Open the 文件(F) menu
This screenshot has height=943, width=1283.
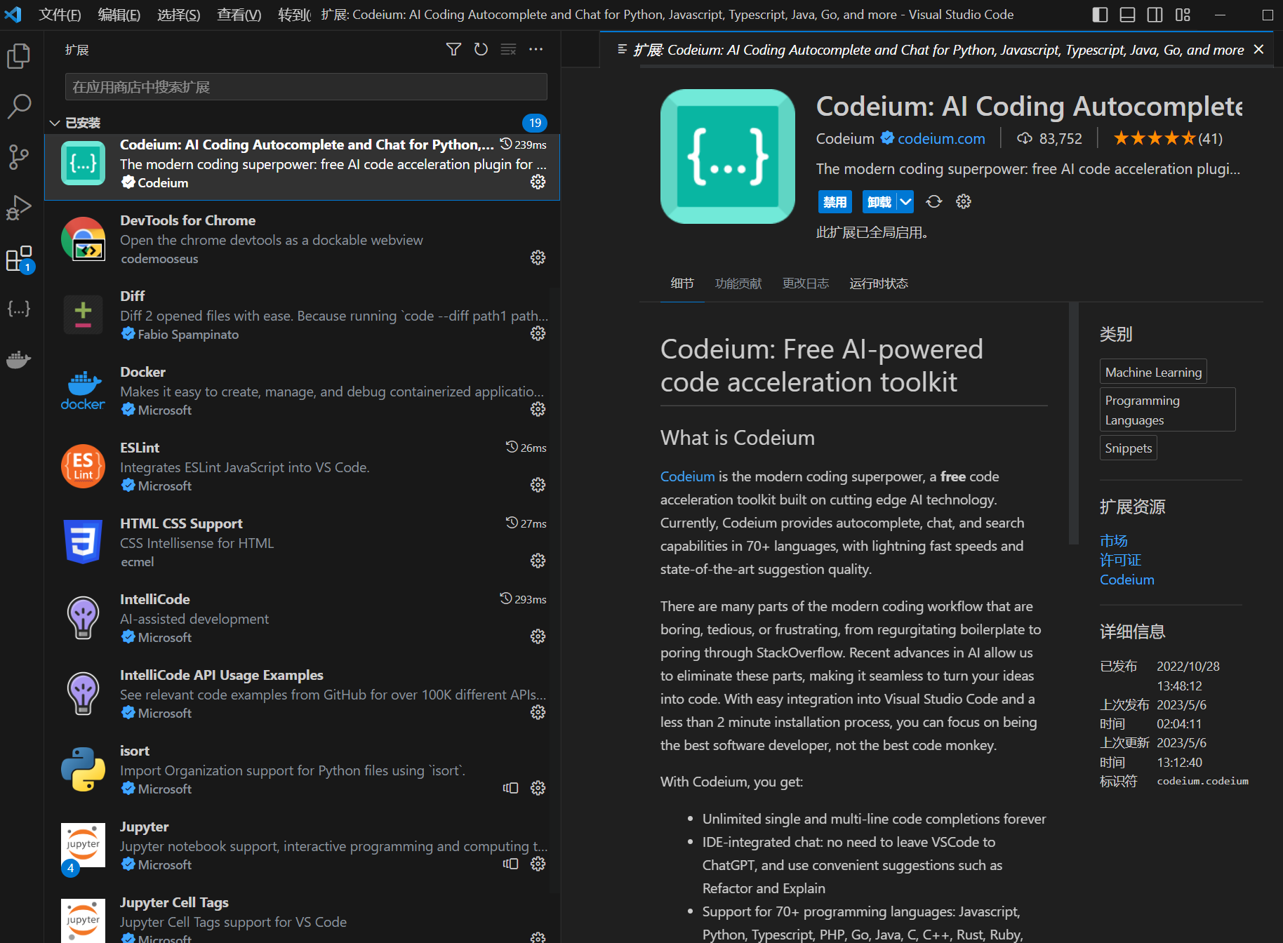coord(60,15)
